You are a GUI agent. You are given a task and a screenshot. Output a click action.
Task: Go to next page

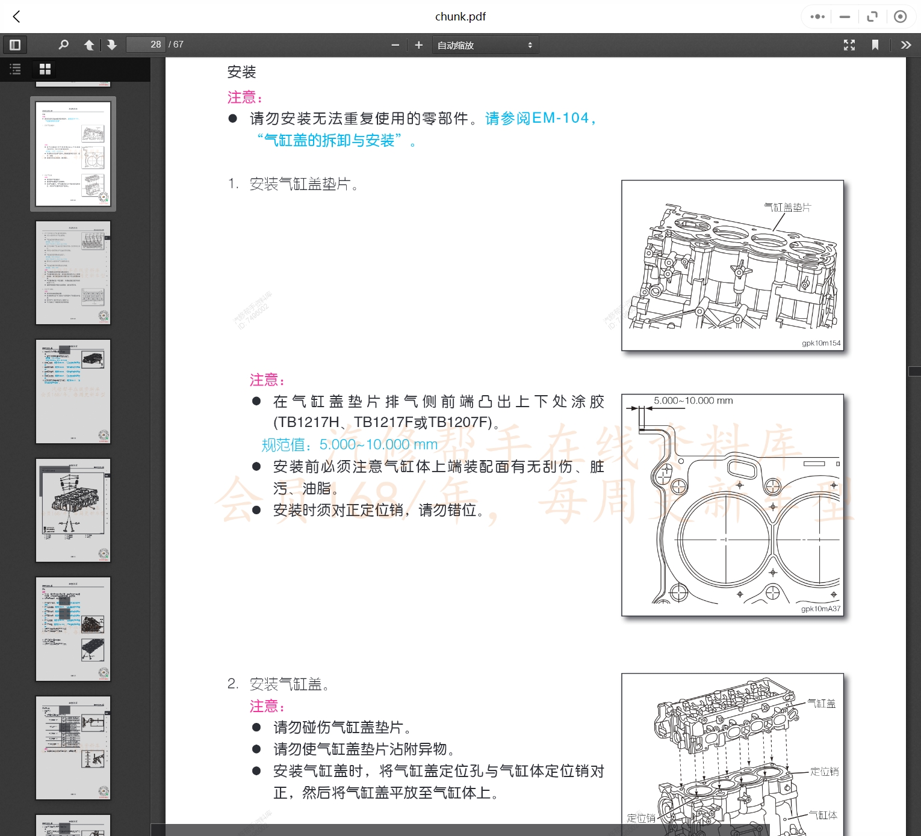112,45
